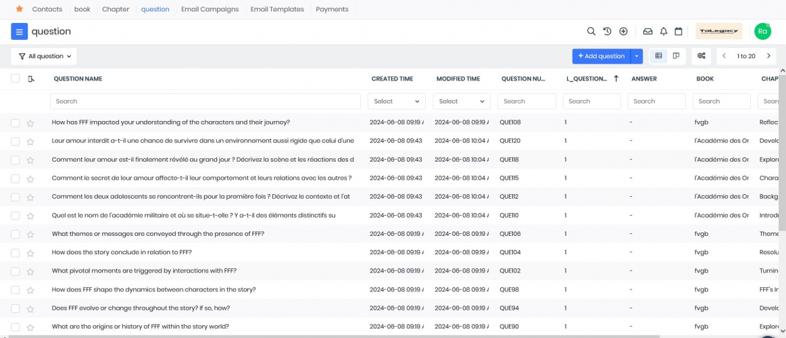
Task: Click the 1 to 20 page range
Action: coord(746,56)
